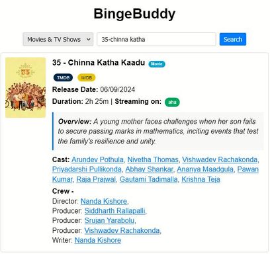Open the Ananya Maadgula cast link

pyautogui.click(x=205, y=169)
